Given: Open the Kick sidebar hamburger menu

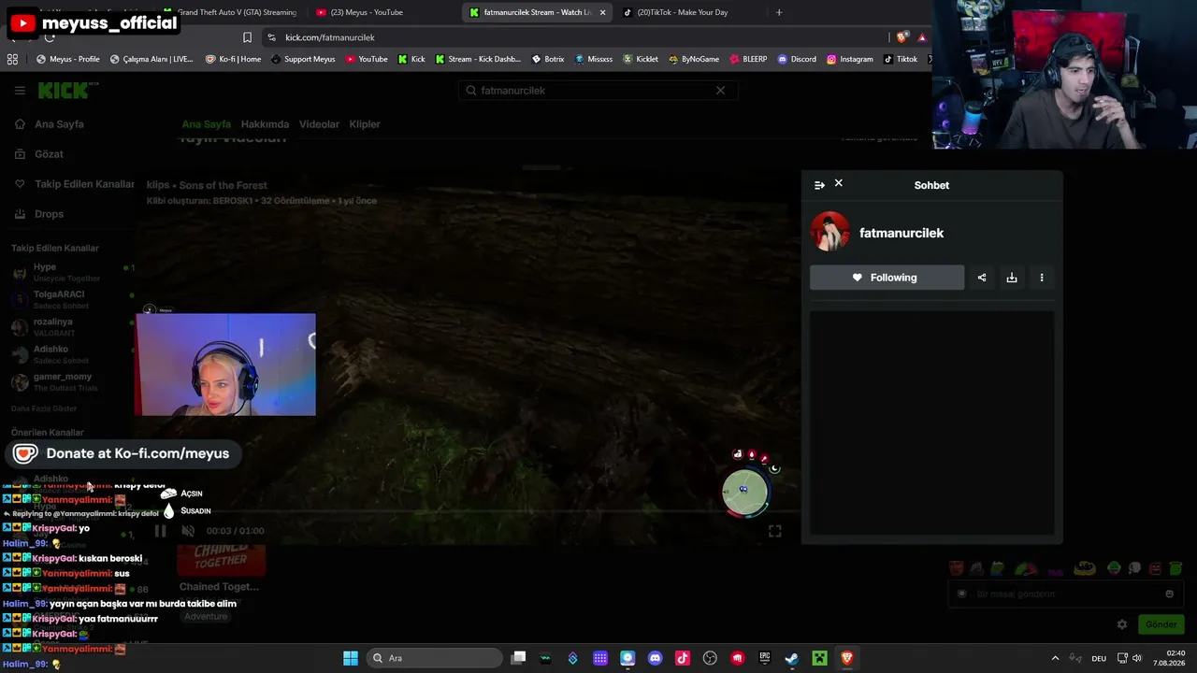Looking at the screenshot, I should tap(20, 91).
